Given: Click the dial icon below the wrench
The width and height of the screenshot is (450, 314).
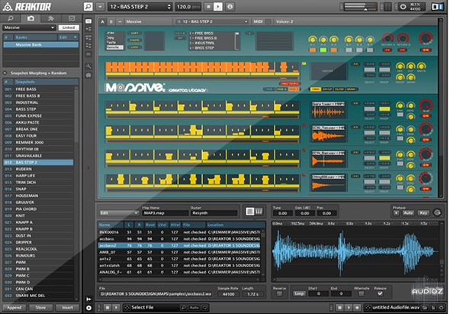Looking at the screenshot, I should [x=88, y=75].
